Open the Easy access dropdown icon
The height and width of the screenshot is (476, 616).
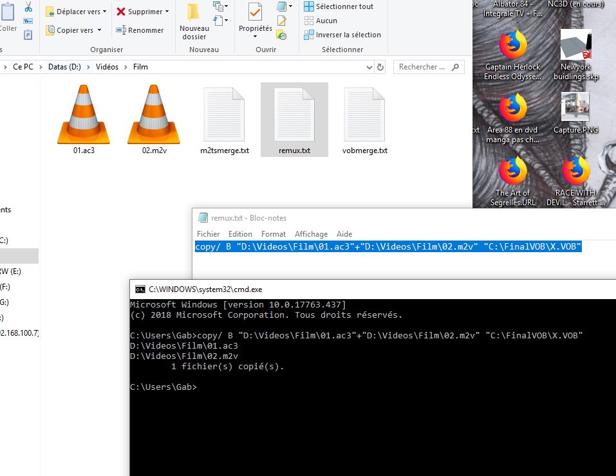[x=220, y=21]
